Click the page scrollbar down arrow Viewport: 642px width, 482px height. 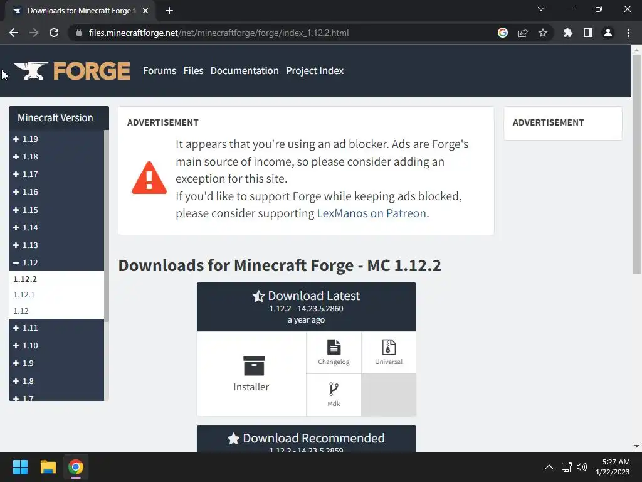(636, 446)
